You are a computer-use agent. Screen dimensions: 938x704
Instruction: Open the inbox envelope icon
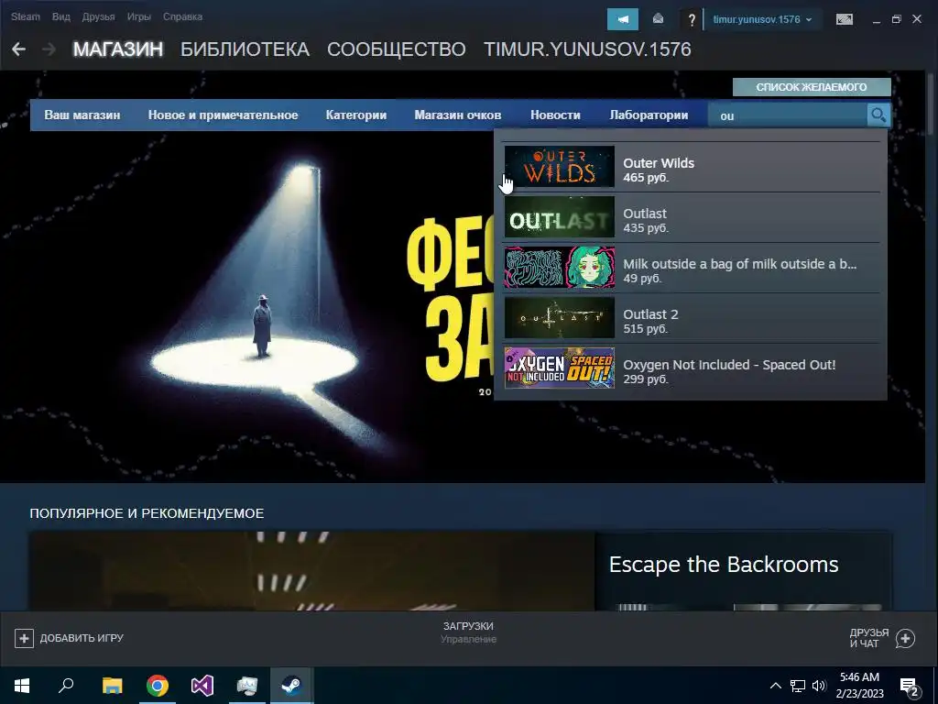[658, 19]
